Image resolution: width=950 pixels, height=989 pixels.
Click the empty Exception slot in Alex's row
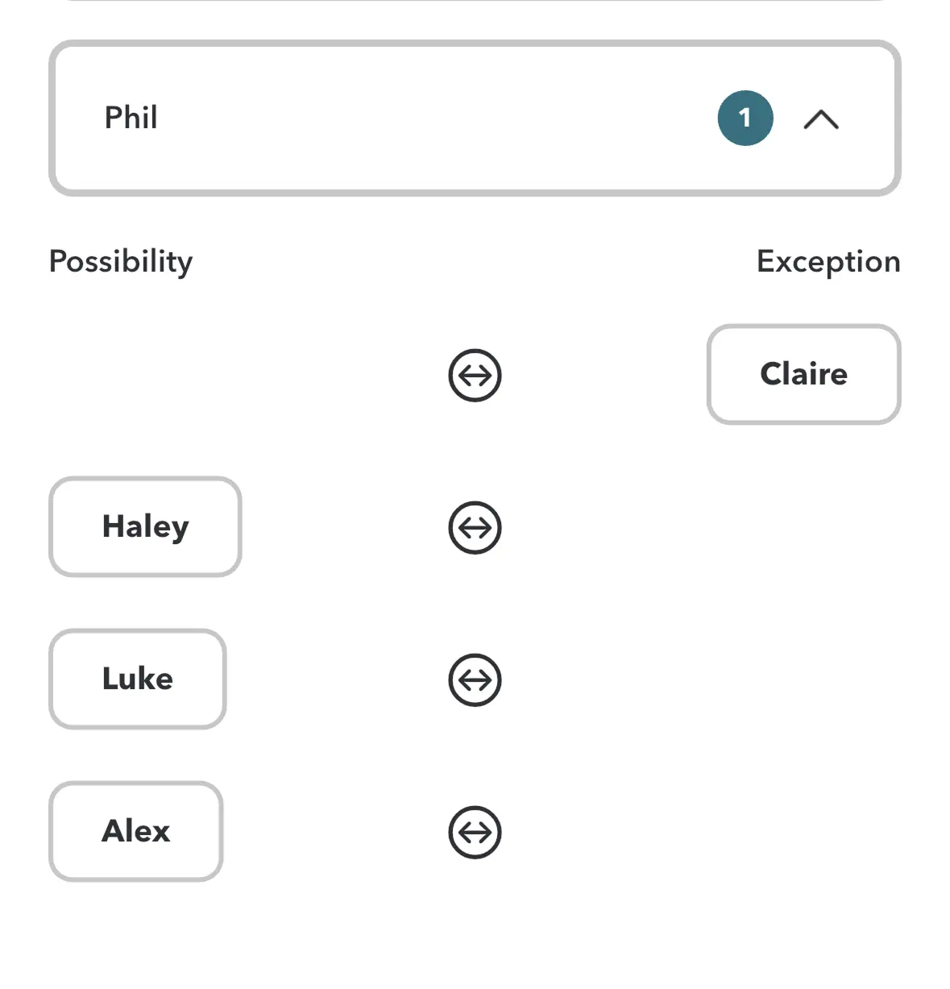tap(803, 832)
